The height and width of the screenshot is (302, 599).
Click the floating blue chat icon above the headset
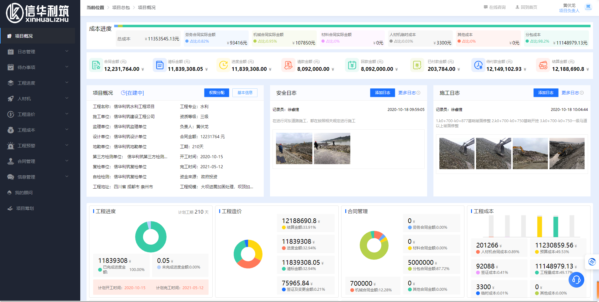coord(592,262)
